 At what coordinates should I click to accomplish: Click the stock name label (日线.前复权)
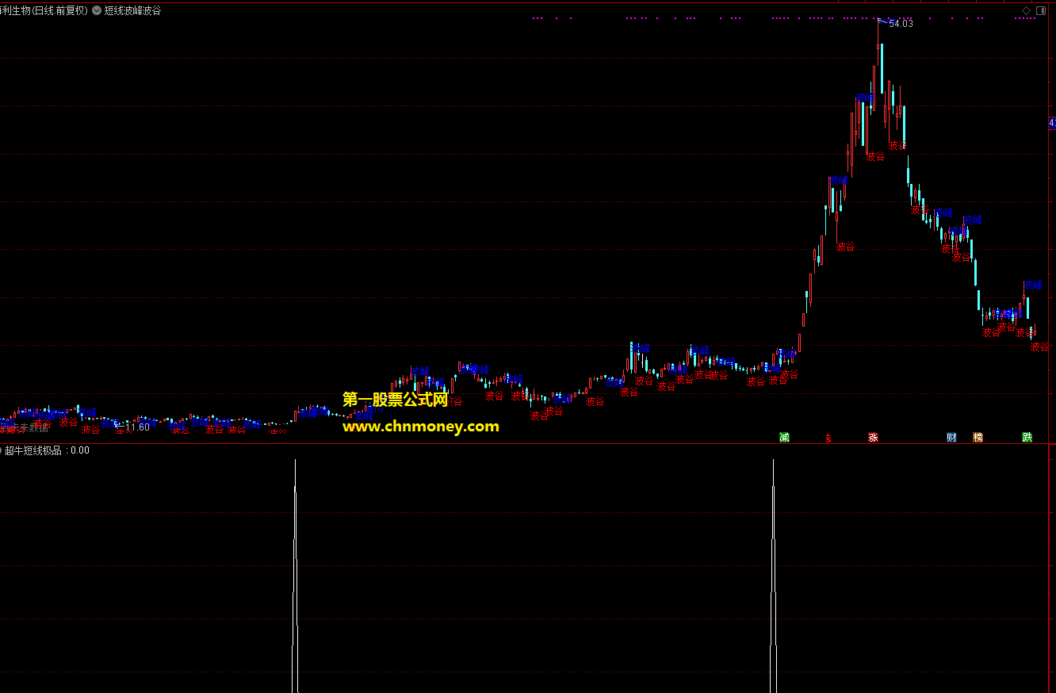click(44, 11)
